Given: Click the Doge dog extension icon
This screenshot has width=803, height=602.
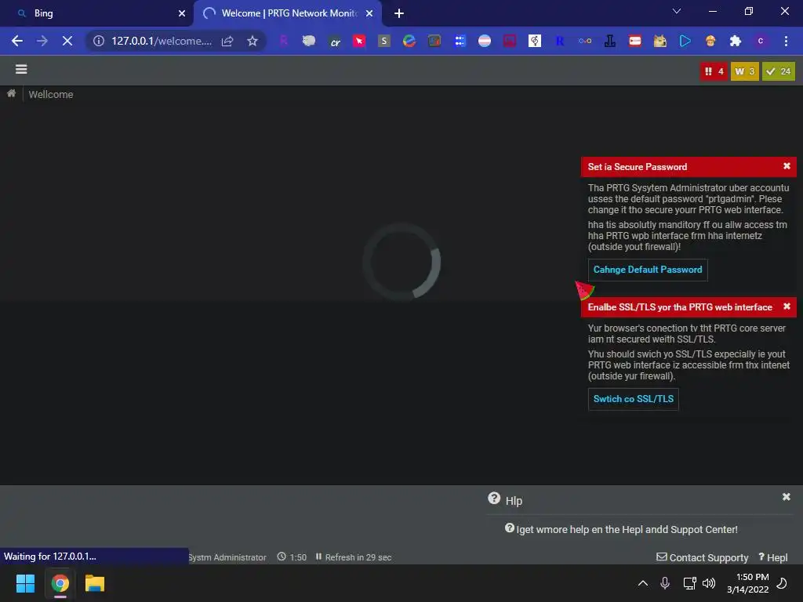Looking at the screenshot, I should pos(660,41).
